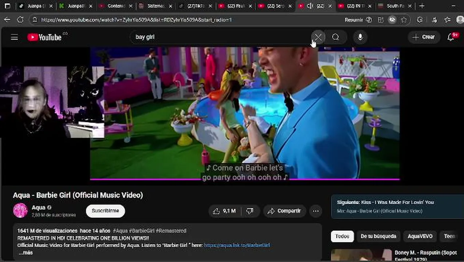Dislike the video with thumbs down

pyautogui.click(x=250, y=211)
